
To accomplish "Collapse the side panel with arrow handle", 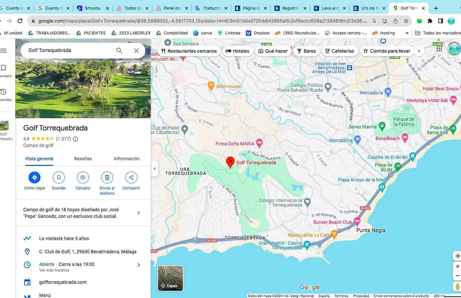I will click(x=155, y=169).
